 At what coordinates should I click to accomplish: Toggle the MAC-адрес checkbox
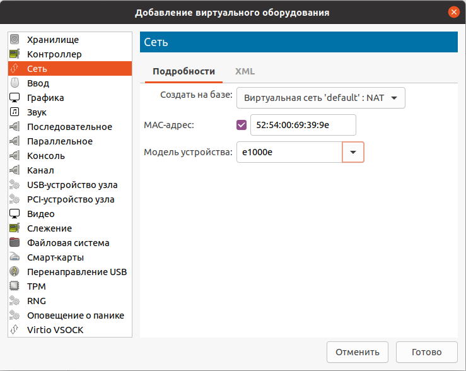click(242, 125)
